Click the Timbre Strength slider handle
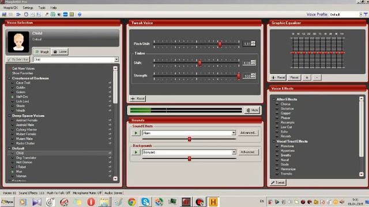This screenshot has width=369, height=207. [x=239, y=76]
